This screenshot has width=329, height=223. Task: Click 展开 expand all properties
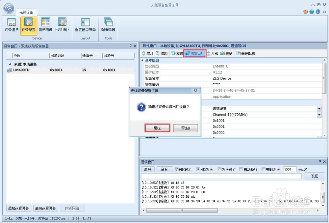pos(148,53)
